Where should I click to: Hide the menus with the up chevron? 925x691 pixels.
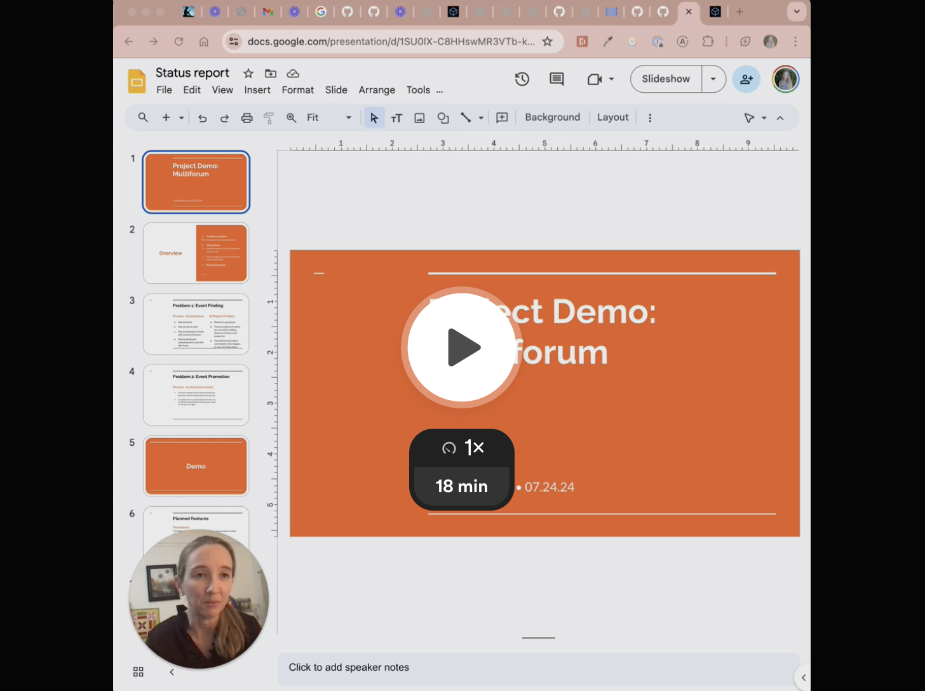tap(780, 117)
